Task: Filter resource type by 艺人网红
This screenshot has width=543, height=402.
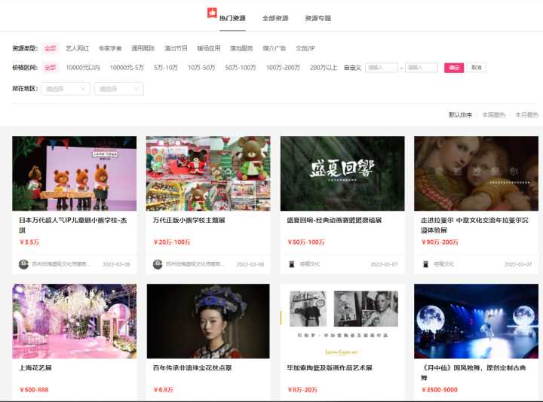Action: tap(78, 48)
